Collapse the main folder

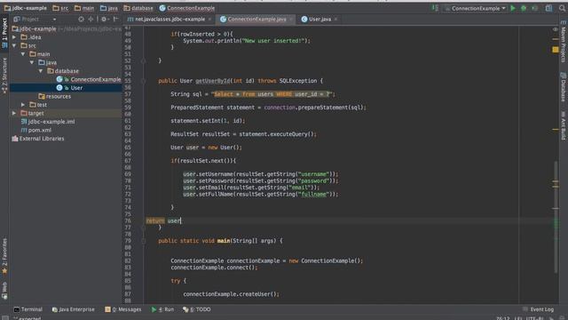pyautogui.click(x=23, y=54)
